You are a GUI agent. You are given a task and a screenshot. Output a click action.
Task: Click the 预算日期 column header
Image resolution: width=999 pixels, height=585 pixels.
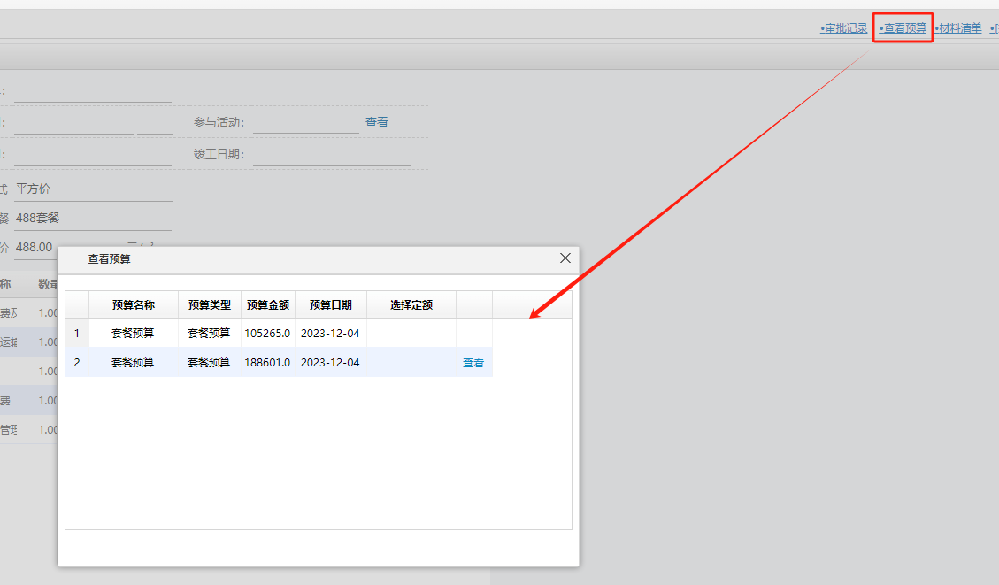coord(331,304)
